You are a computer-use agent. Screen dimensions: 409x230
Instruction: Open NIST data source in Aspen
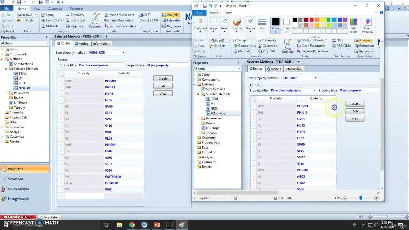pos(145,15)
